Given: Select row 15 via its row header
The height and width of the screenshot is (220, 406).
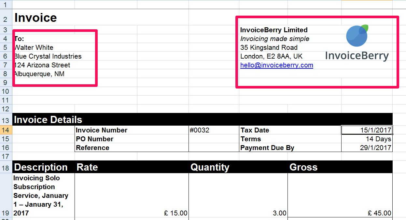Looking at the screenshot, I should [6, 139].
